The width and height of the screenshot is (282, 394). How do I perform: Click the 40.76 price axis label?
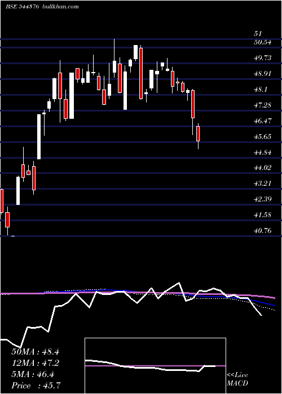(x=263, y=230)
